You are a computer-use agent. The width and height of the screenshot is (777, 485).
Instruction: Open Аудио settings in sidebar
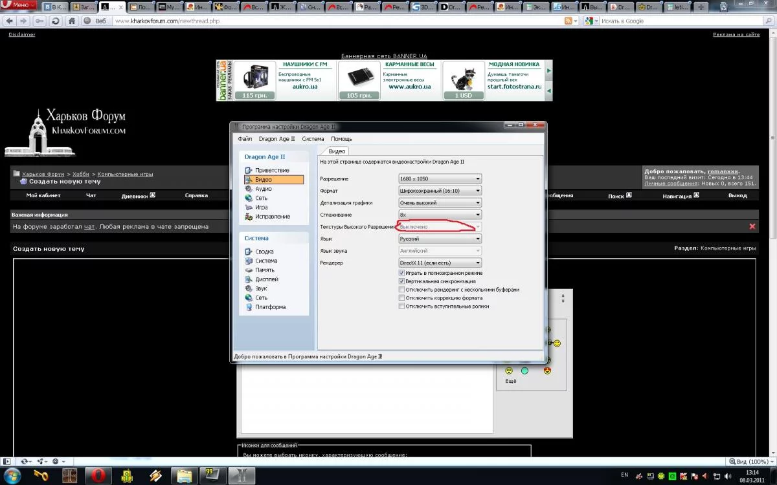click(x=263, y=189)
